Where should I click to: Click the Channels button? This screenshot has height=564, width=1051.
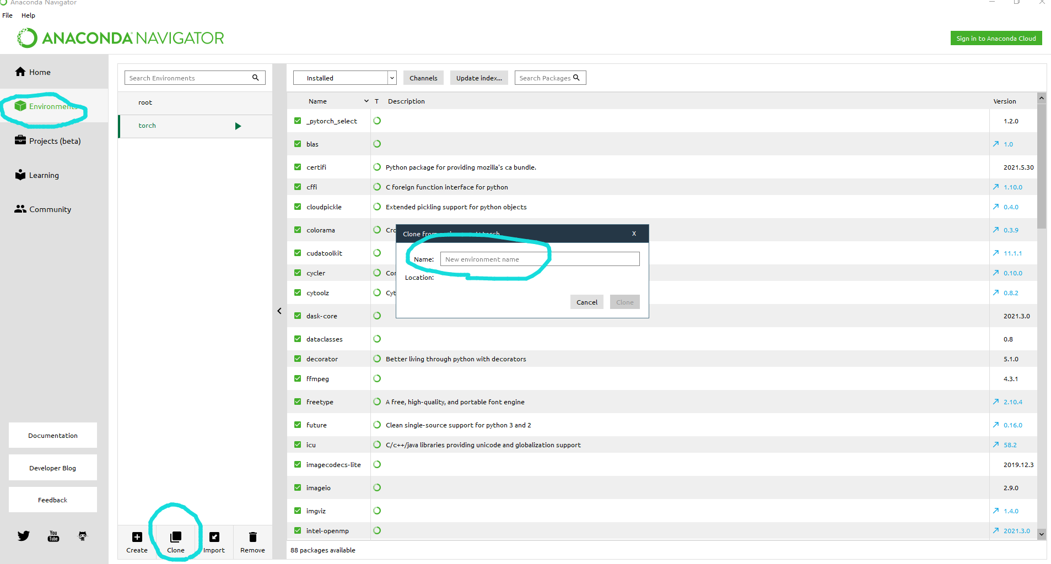pos(423,78)
